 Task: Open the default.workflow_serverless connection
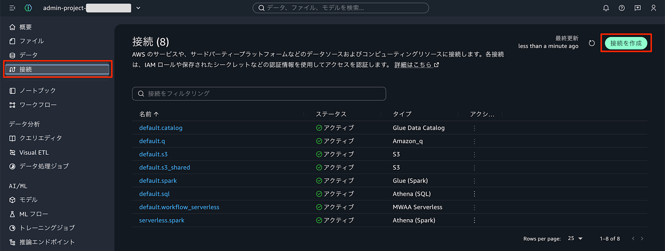point(179,207)
